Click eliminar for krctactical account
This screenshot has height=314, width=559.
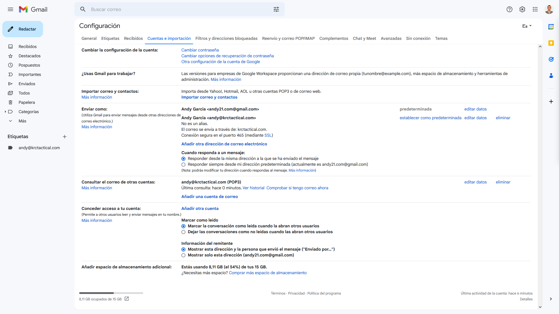[503, 117]
